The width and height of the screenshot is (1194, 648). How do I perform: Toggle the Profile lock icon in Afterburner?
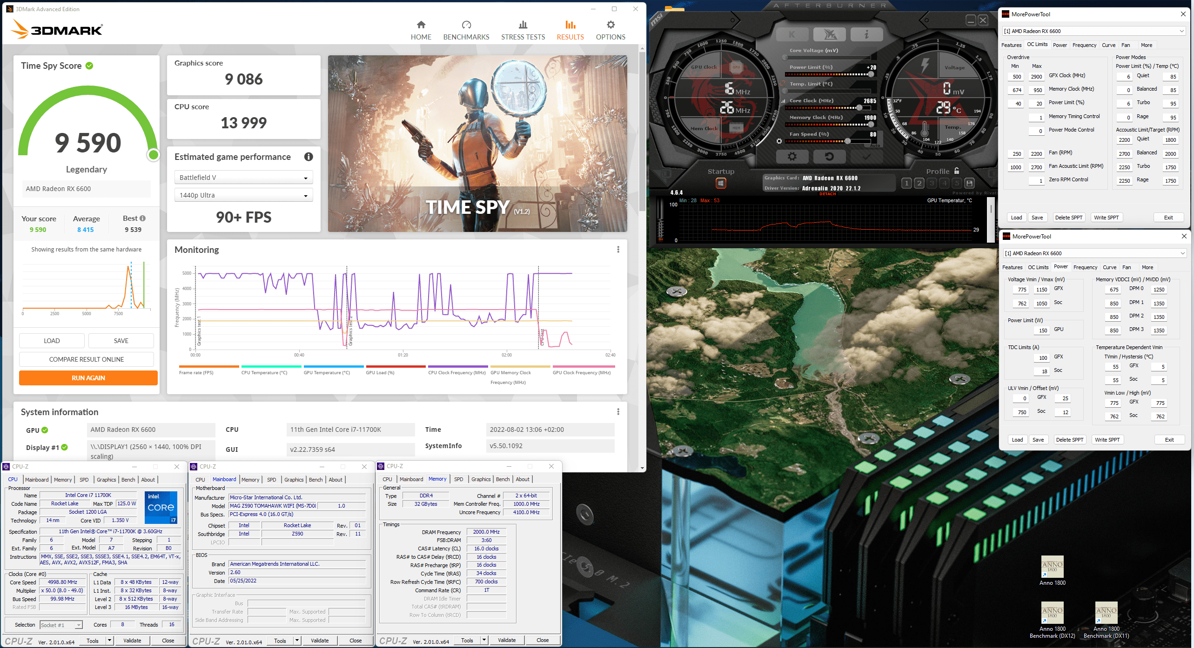[x=957, y=171]
